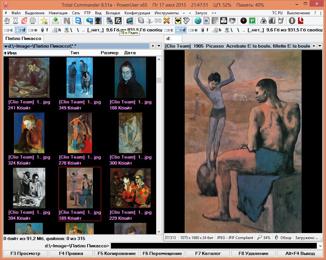The image size is (326, 260).
Task: Open the grey letter N toolbar icon
Action: coord(67,21)
